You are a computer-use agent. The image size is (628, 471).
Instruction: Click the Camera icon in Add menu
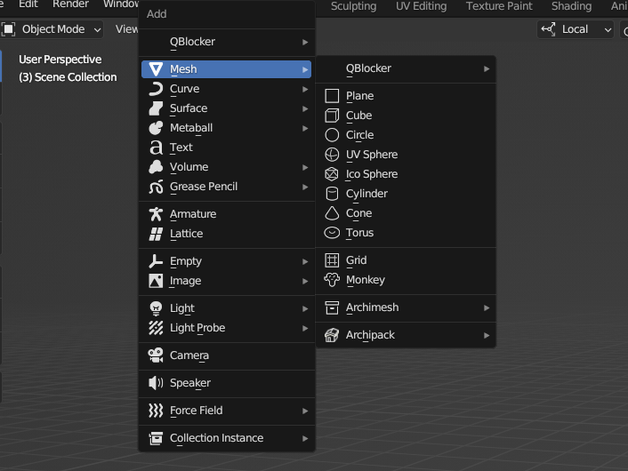click(156, 355)
